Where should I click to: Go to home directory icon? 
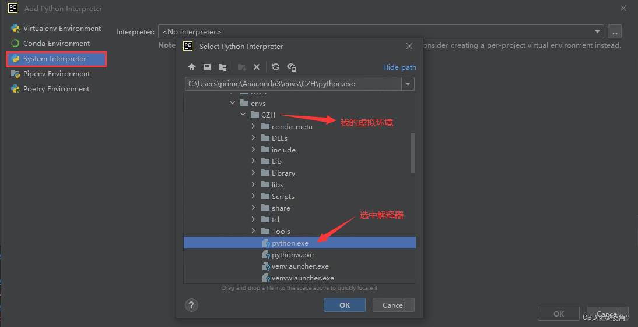192,67
